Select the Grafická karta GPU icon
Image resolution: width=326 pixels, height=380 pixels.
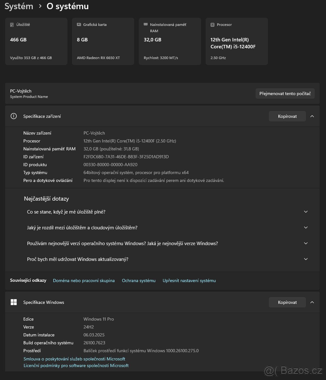click(x=78, y=24)
